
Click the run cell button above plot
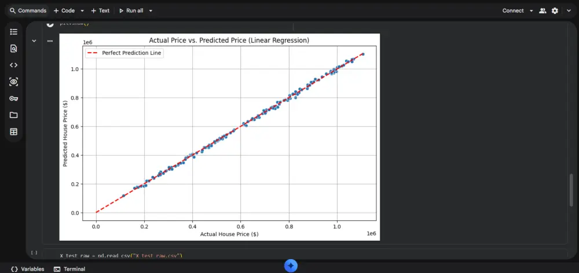[x=50, y=24]
